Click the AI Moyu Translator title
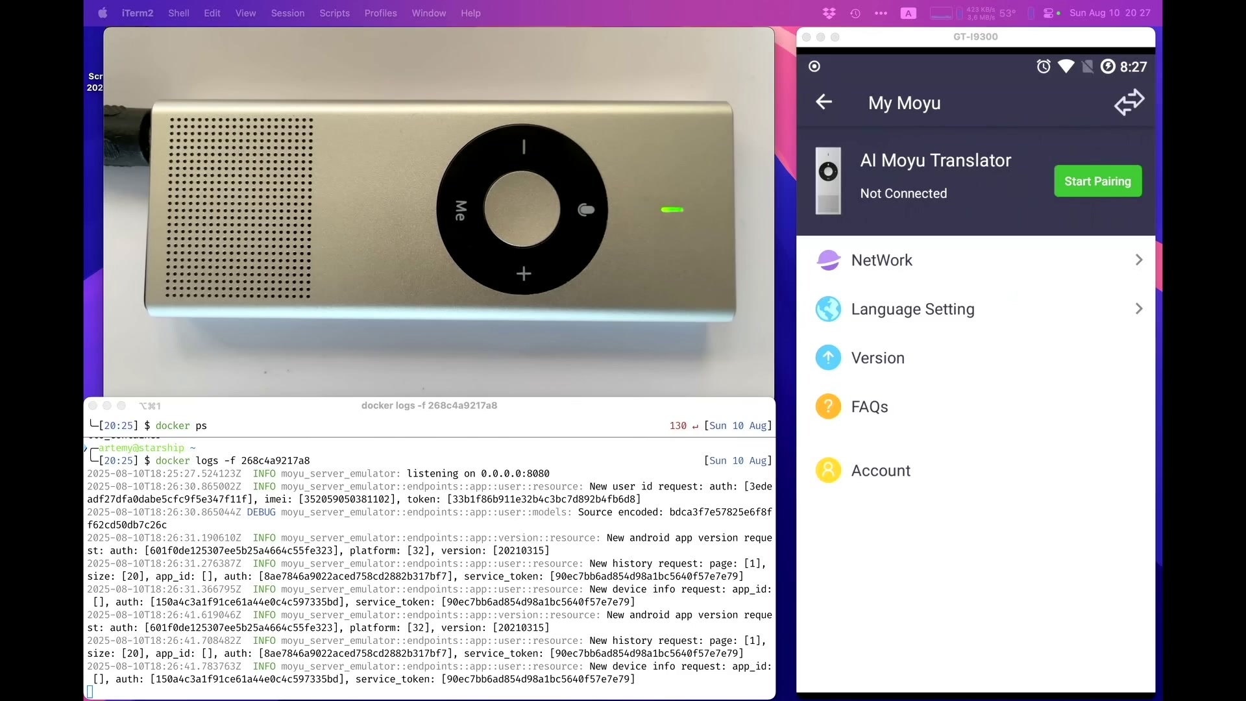 [x=935, y=160]
